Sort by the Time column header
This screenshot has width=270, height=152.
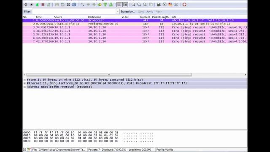coord(39,17)
